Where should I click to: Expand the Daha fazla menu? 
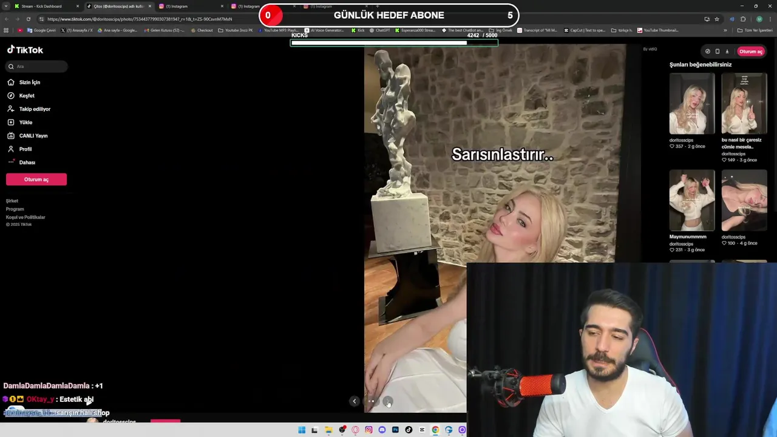[21, 162]
